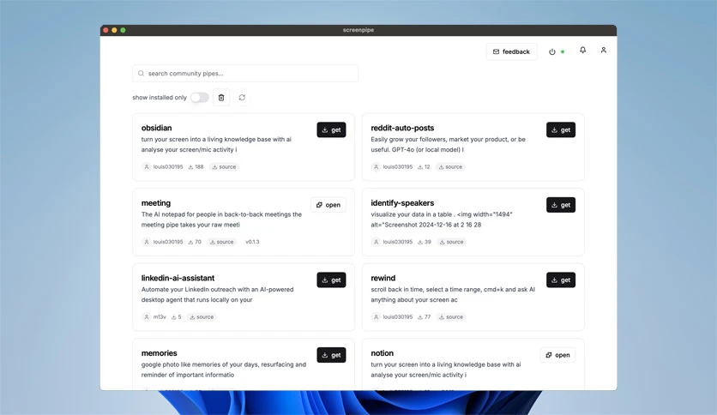717x415 pixels.
Task: Click linkedin-ai-assistant card title
Action: [178, 278]
